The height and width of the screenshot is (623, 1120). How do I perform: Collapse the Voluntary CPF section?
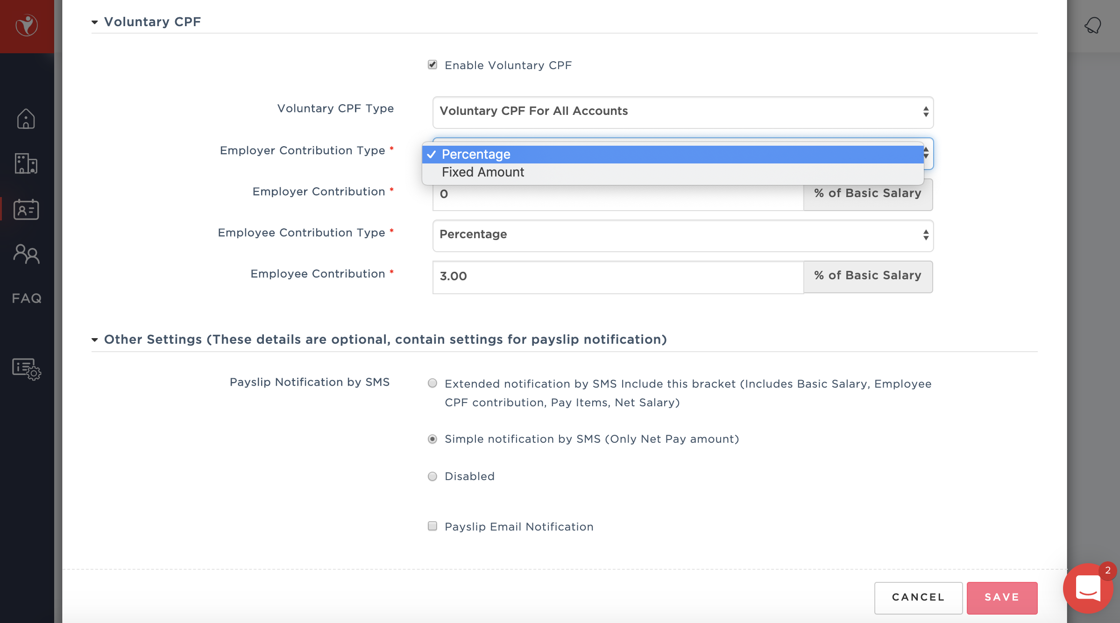pyautogui.click(x=95, y=22)
